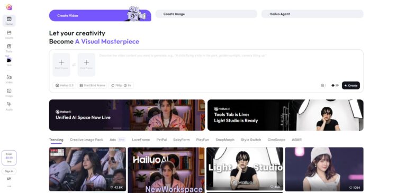This screenshot has height=193, width=397.
Task: Swap start and end frames icon
Action: (x=74, y=65)
